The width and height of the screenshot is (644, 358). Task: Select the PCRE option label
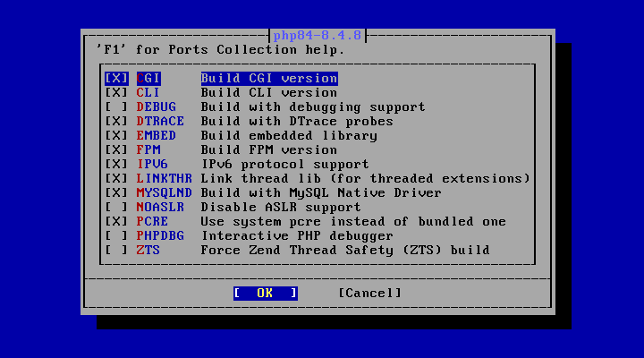[x=152, y=222]
